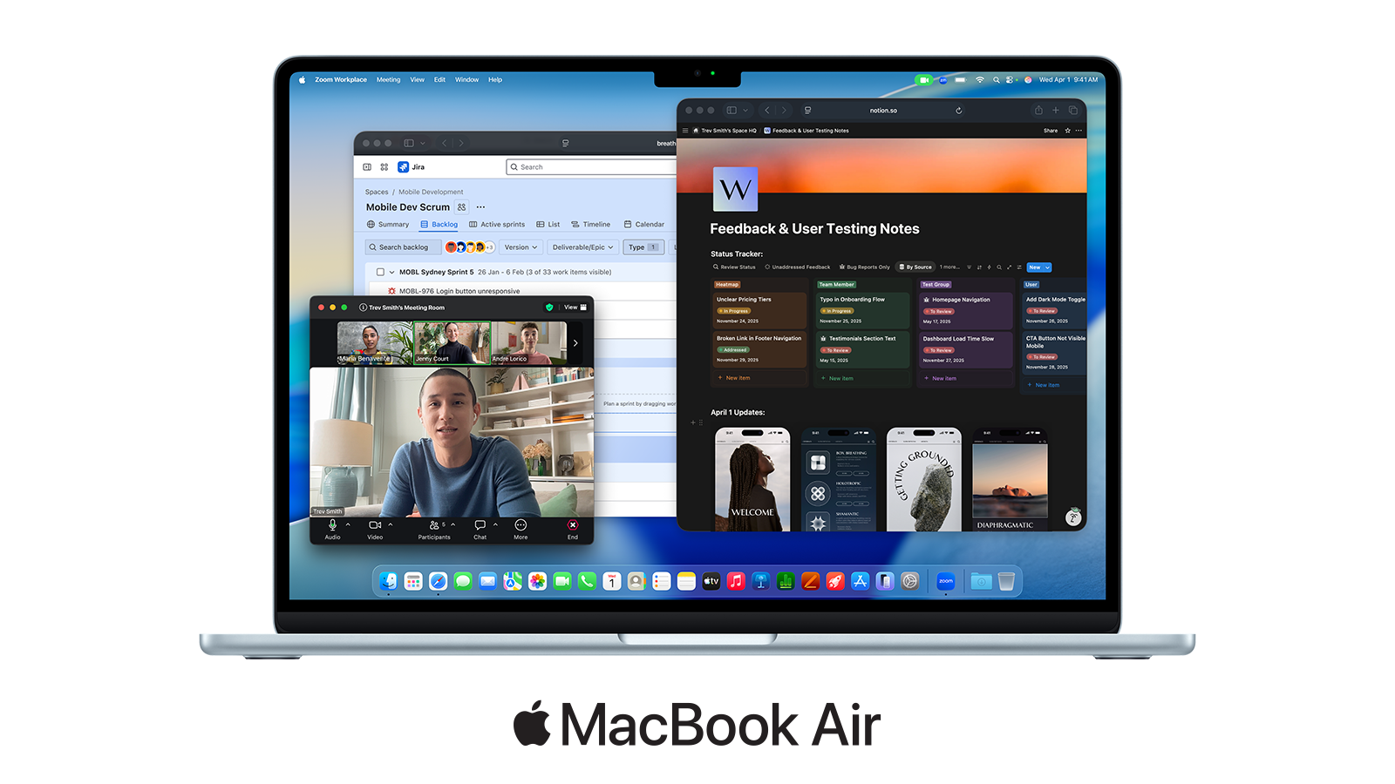Open the Chat panel in Zoom
The width and height of the screenshot is (1395, 784).
click(480, 525)
